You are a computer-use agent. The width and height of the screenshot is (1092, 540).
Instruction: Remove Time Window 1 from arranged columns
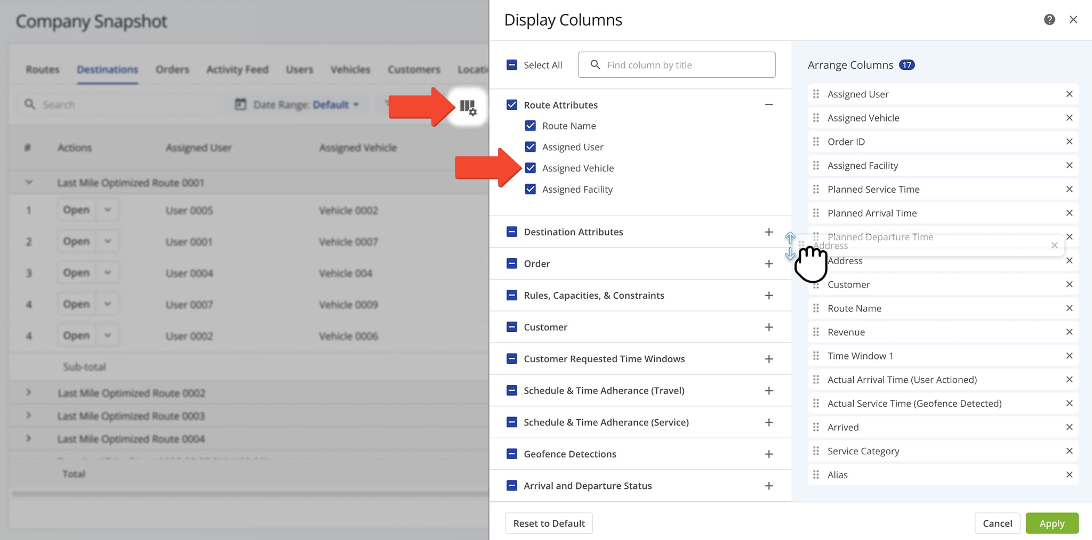(x=1069, y=356)
